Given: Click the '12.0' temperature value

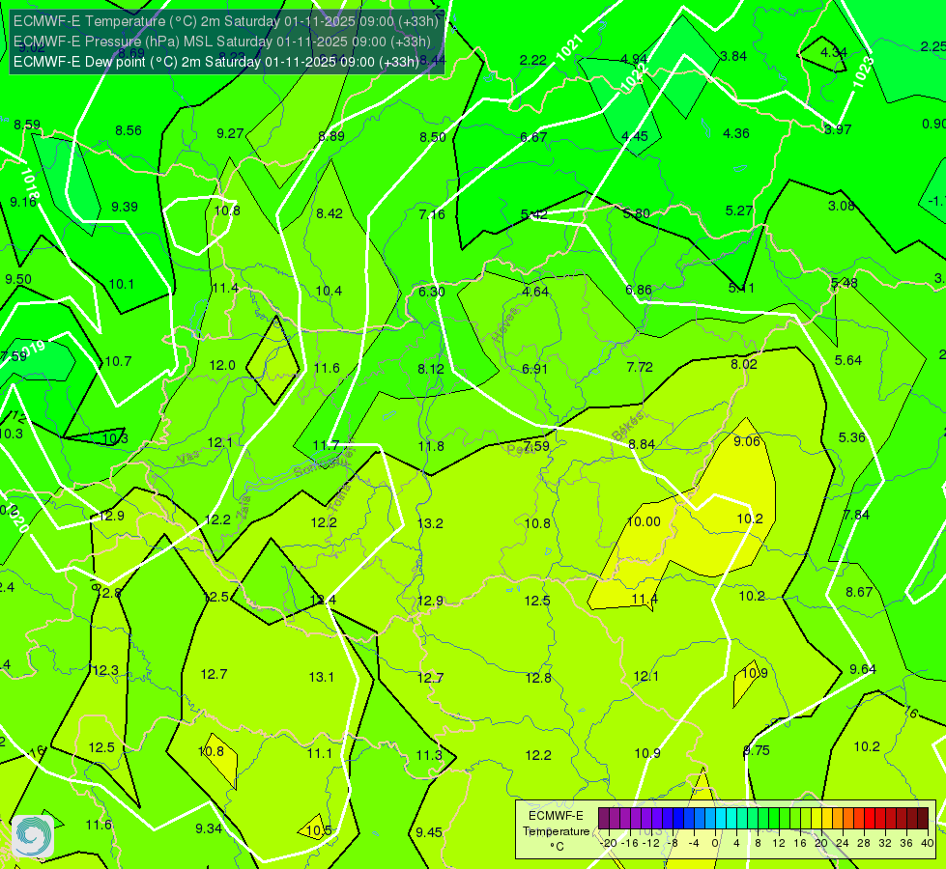Looking at the screenshot, I should click(x=222, y=365).
